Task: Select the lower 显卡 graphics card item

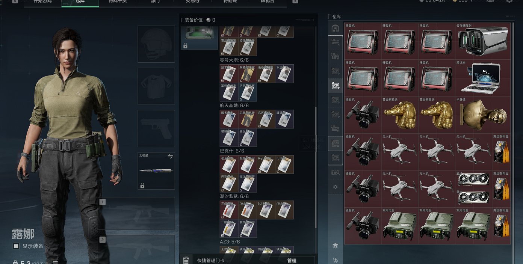Action: pos(473,198)
